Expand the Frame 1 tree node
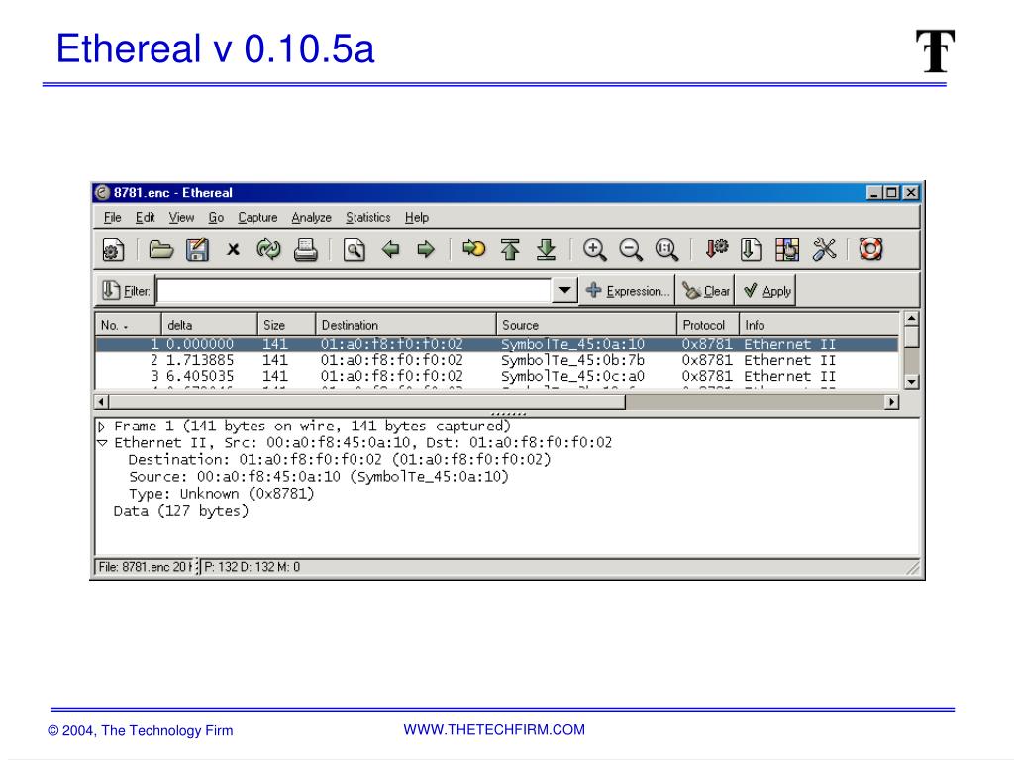Image resolution: width=1014 pixels, height=760 pixels. point(102,427)
